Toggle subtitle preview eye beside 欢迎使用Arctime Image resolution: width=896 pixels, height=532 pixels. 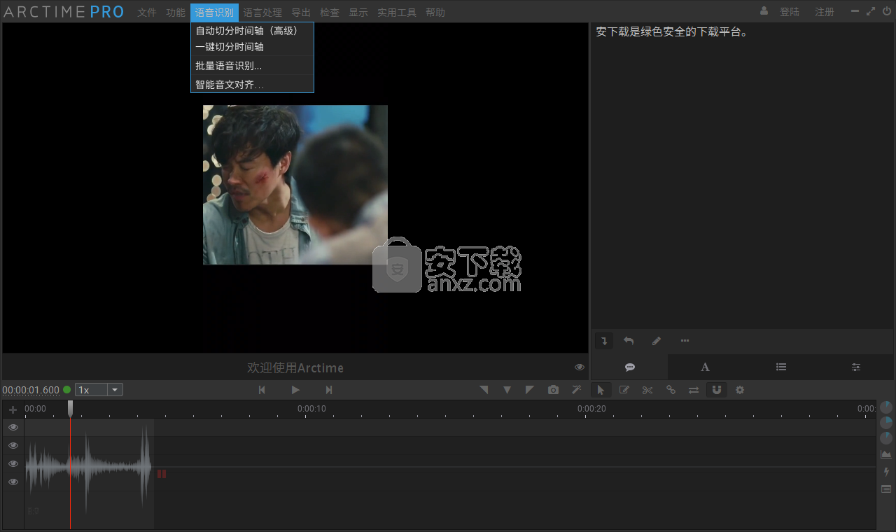(x=580, y=367)
